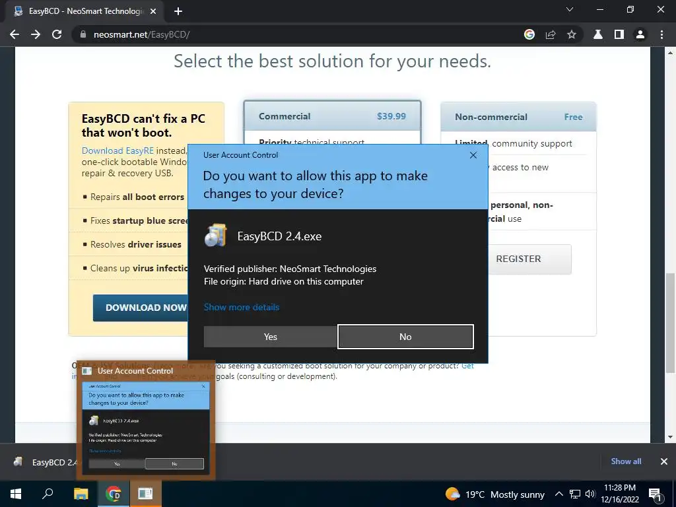
Task: Open a new browser tab
Action: click(178, 11)
